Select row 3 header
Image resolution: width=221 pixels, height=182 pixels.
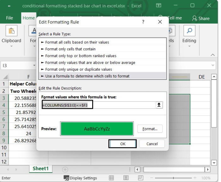tap(4, 98)
